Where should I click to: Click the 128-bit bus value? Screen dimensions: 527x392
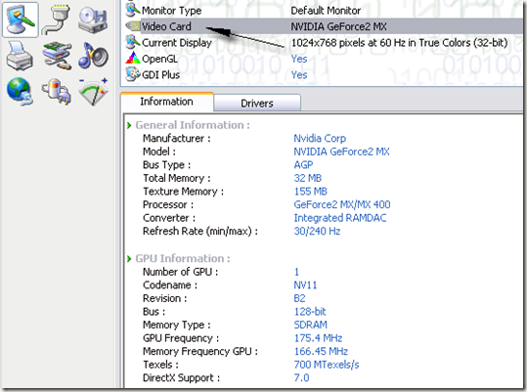click(310, 312)
